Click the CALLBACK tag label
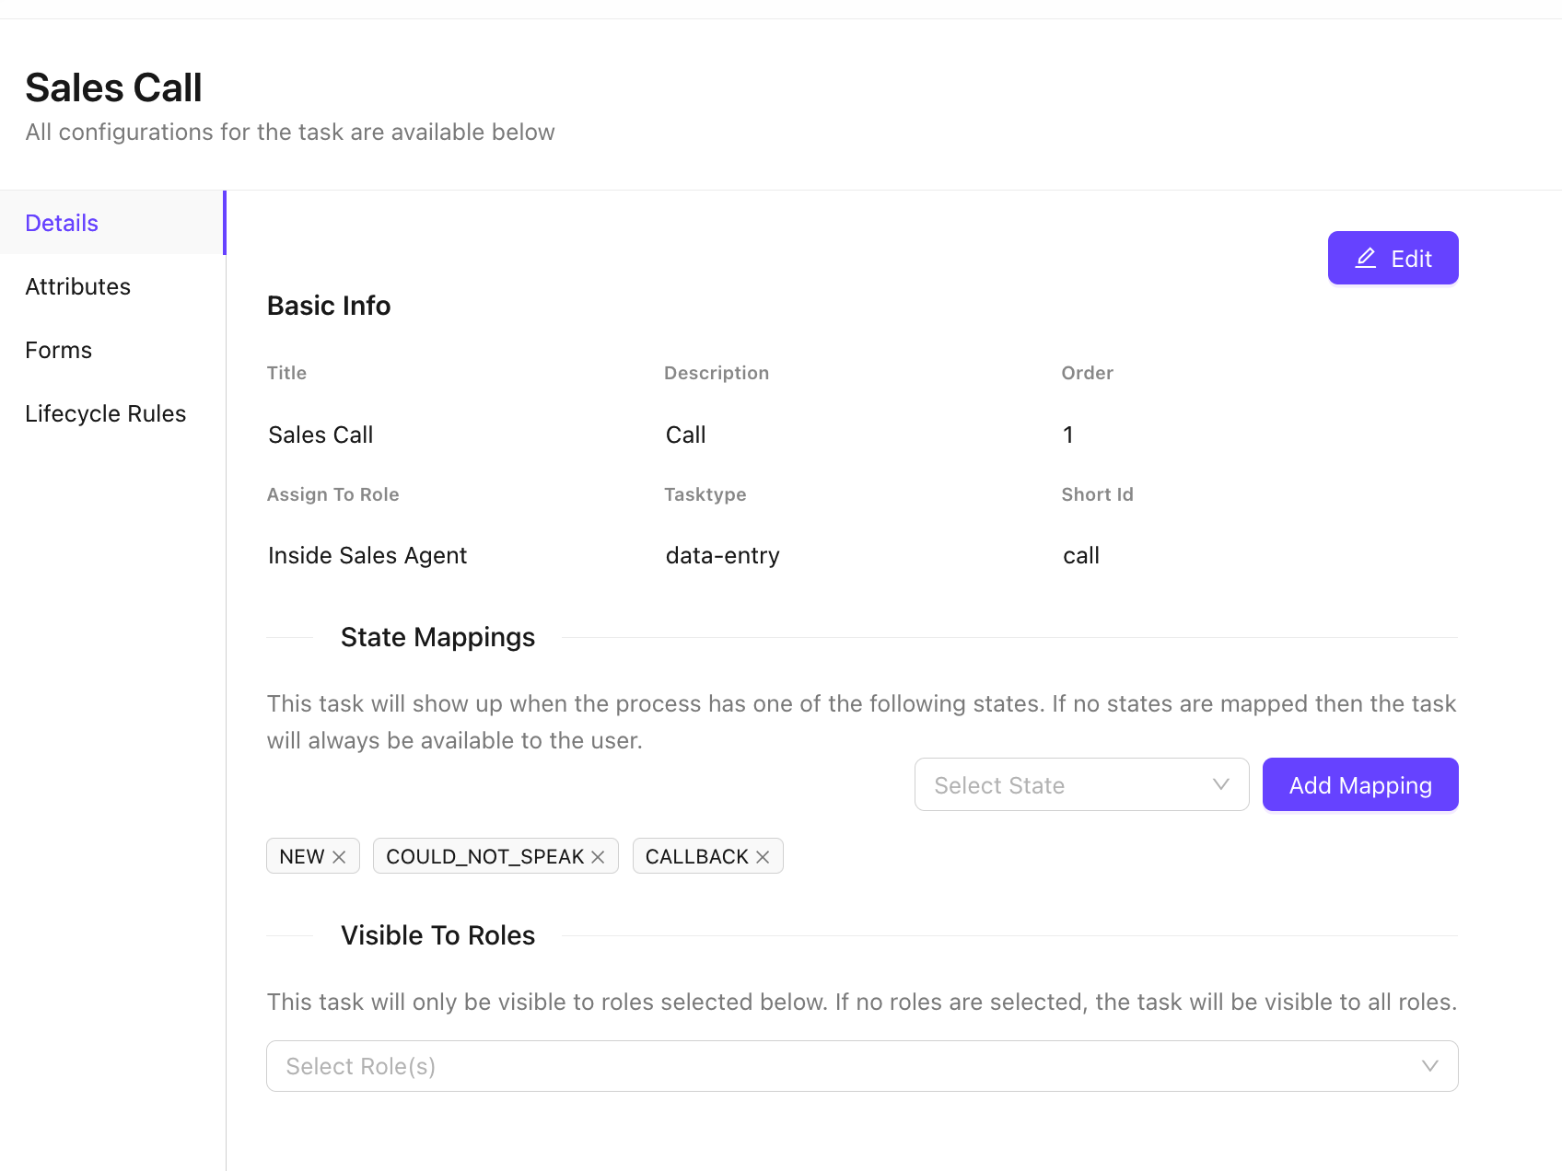Screen dimensions: 1562x1171 point(696,857)
